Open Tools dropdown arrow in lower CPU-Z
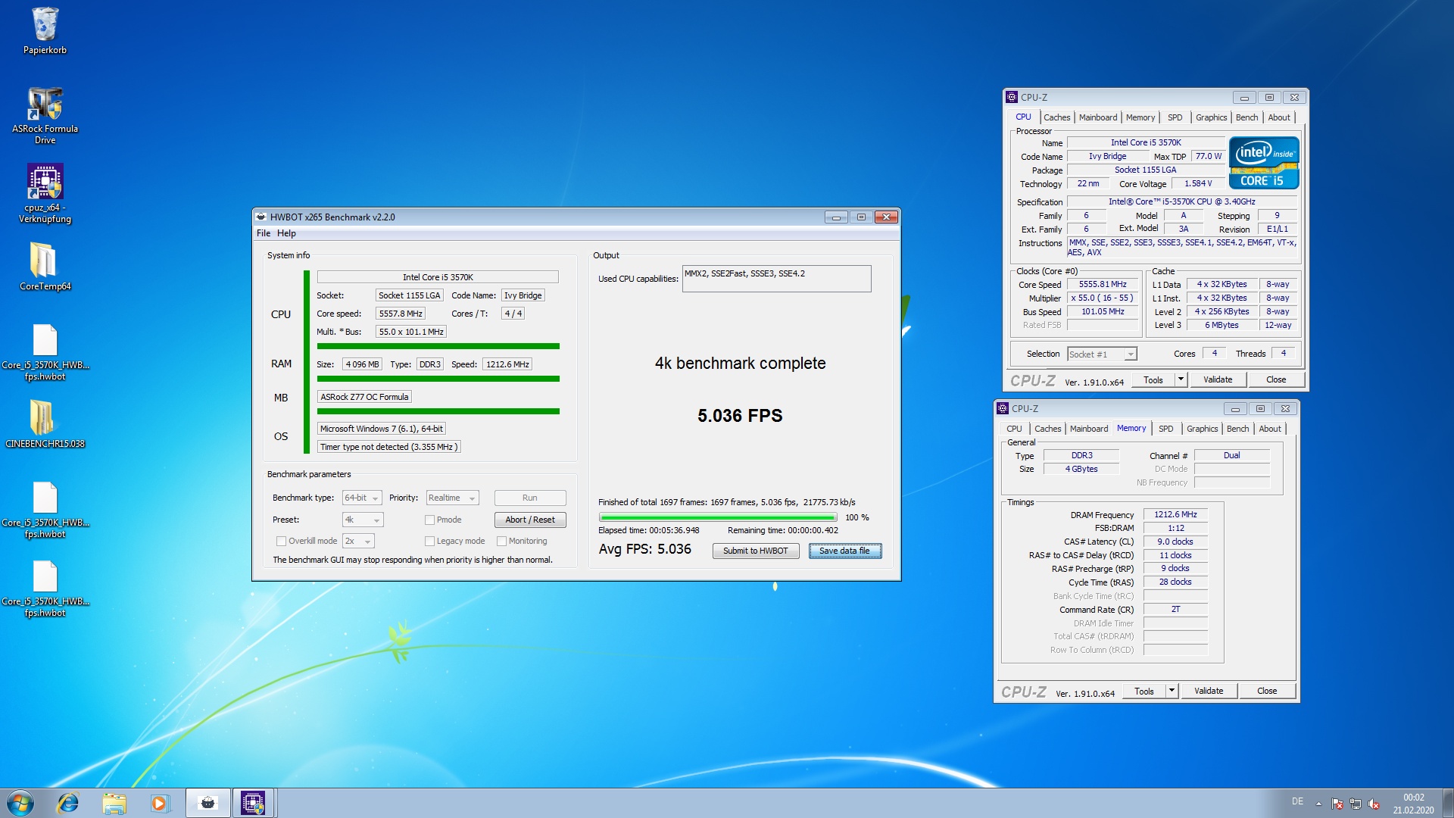The height and width of the screenshot is (818, 1454). (x=1172, y=691)
